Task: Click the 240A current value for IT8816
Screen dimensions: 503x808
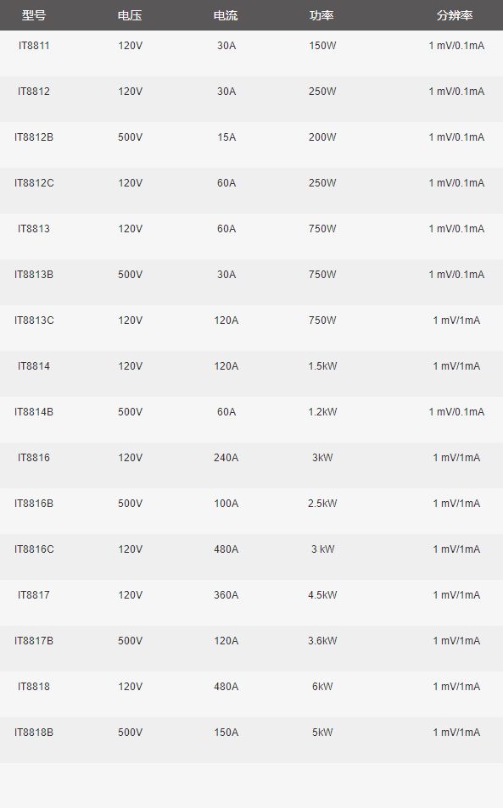Action: 226,458
